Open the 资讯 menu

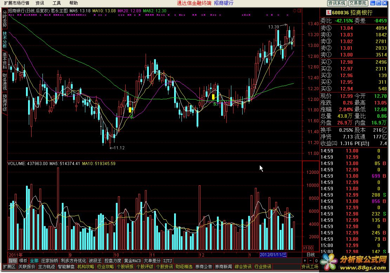[40, 3]
